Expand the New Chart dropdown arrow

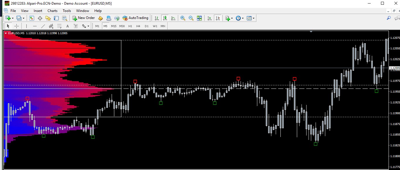tap(13, 18)
